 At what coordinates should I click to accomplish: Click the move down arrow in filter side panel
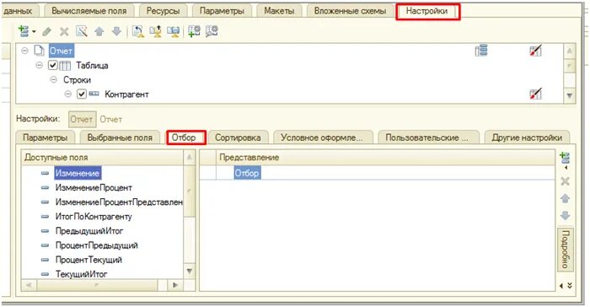tap(565, 215)
